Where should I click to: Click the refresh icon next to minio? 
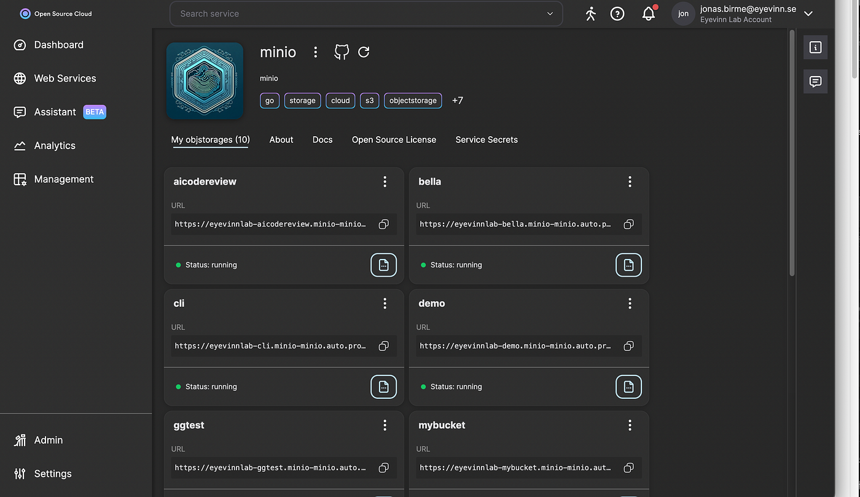pos(364,52)
